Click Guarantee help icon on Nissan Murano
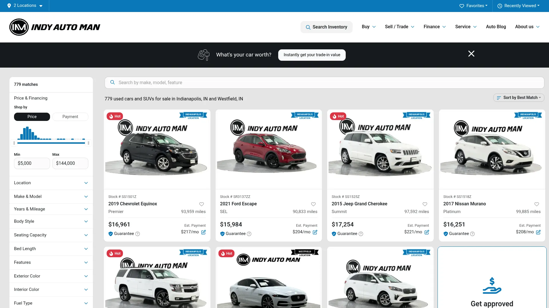The image size is (549, 308). click(x=472, y=234)
